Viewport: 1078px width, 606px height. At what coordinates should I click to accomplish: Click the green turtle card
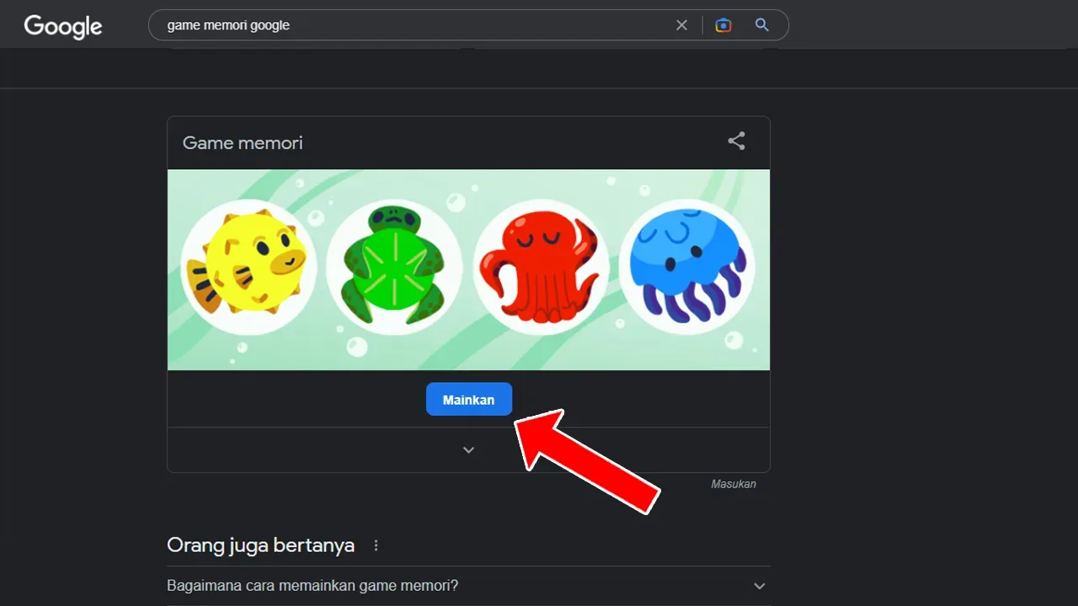(393, 268)
